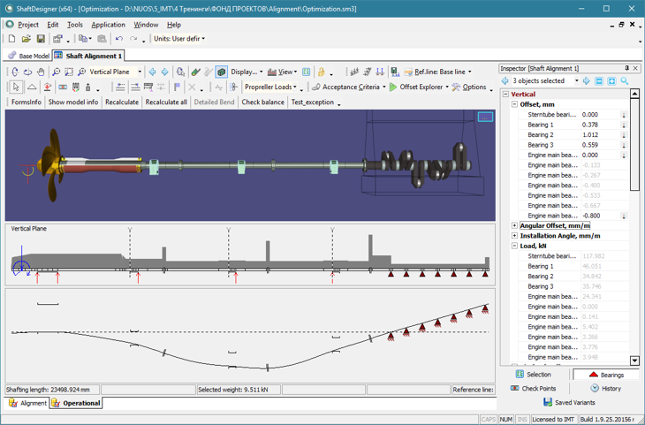Save the project using floppy disk icon
645x425 pixels.
point(41,39)
